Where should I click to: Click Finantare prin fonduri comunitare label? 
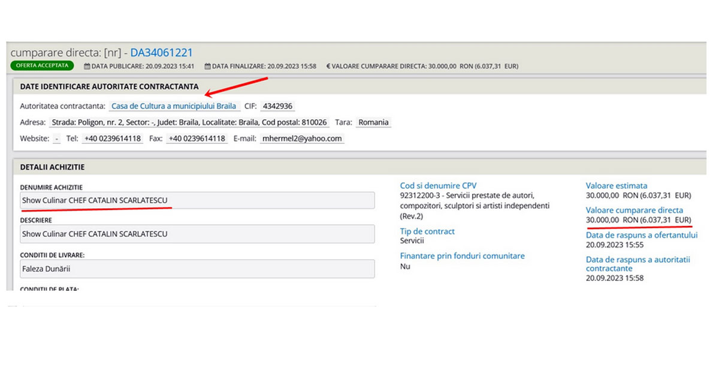[463, 256]
